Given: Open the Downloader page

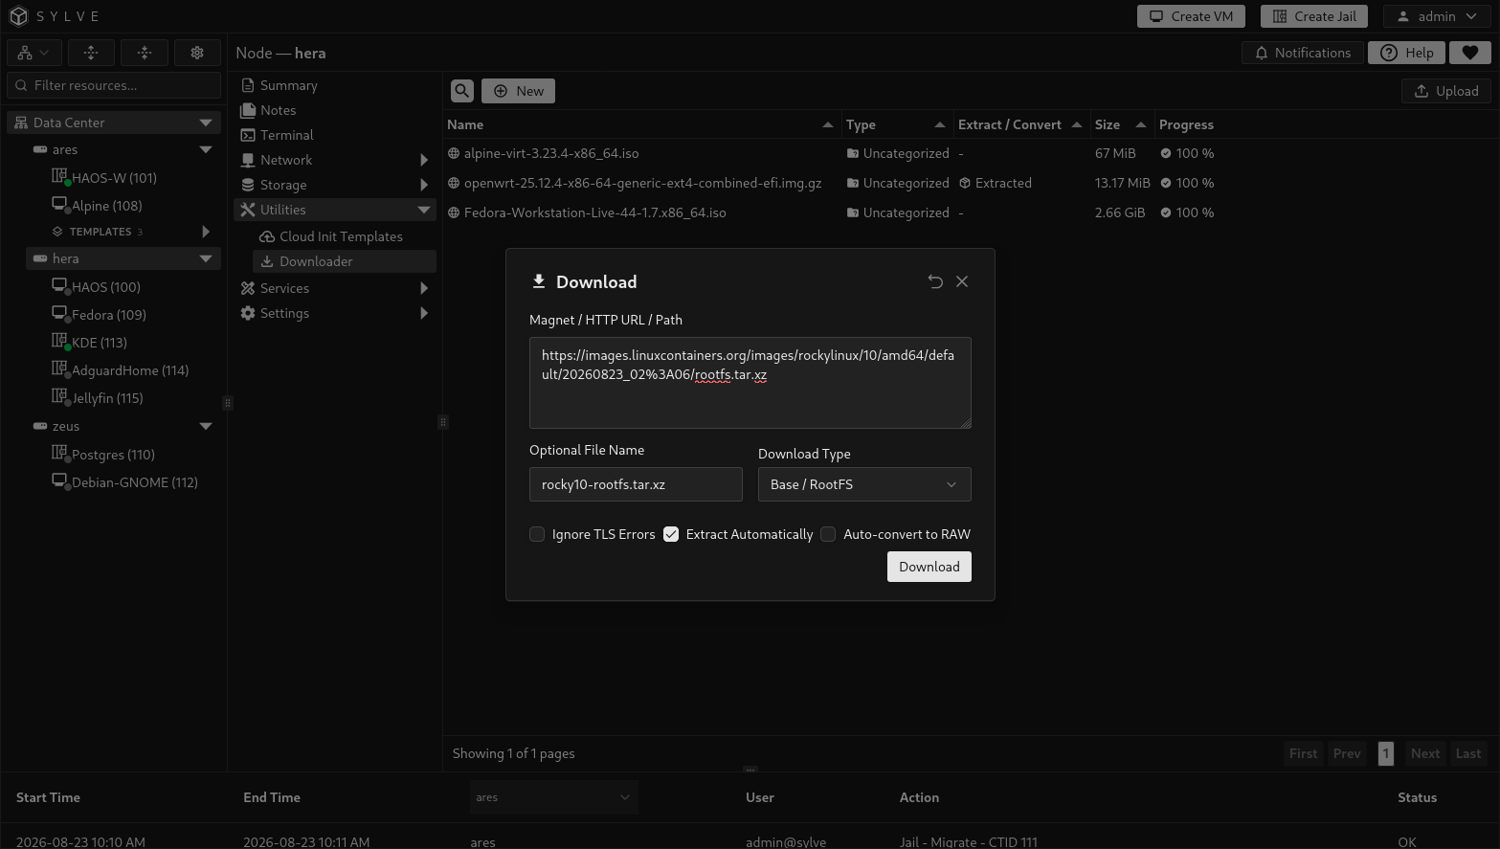Looking at the screenshot, I should click(345, 261).
